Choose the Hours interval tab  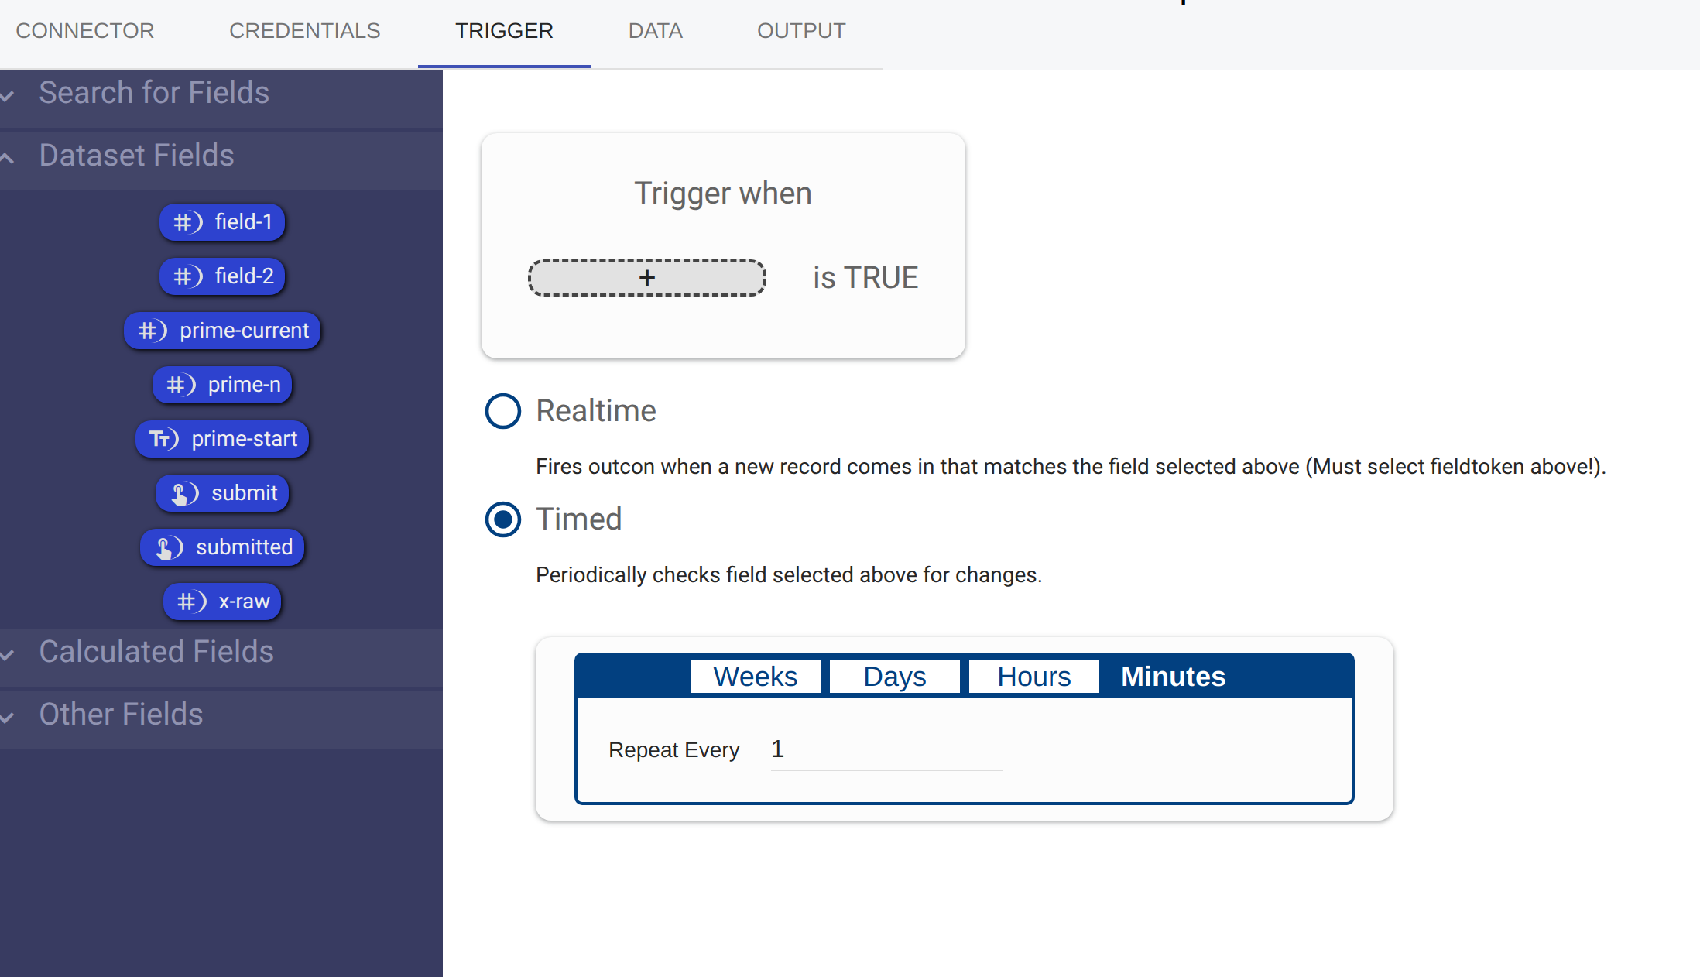pos(1034,677)
